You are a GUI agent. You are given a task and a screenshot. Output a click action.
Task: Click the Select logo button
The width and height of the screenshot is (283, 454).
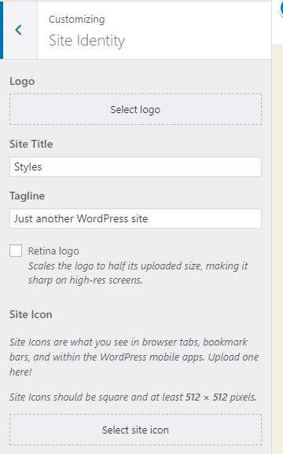point(135,109)
